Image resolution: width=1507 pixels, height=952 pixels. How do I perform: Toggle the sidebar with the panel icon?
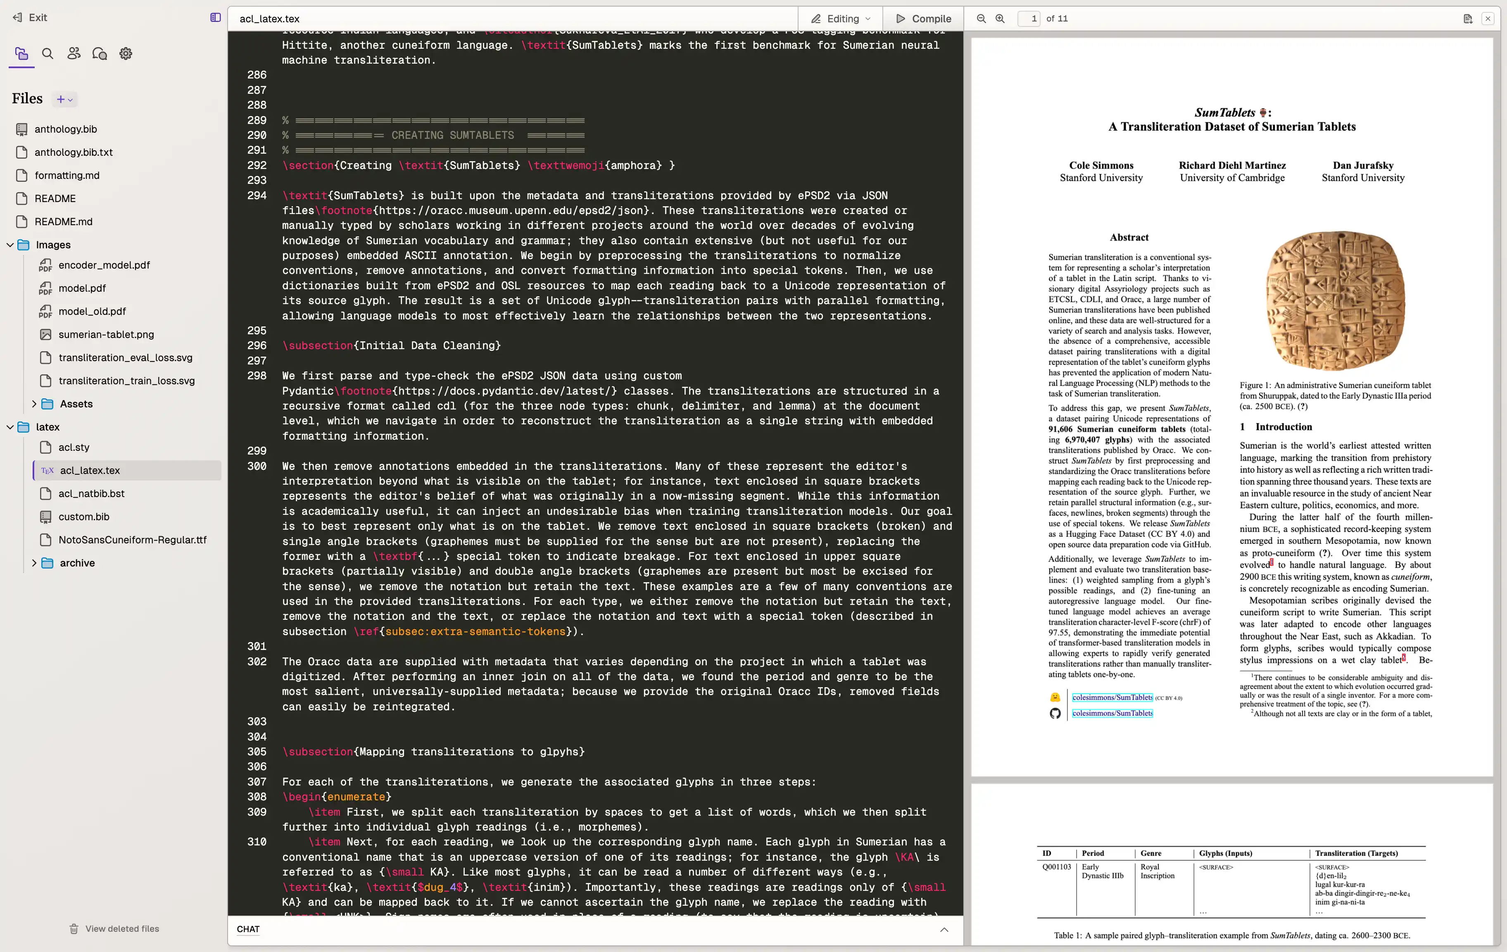click(x=215, y=17)
